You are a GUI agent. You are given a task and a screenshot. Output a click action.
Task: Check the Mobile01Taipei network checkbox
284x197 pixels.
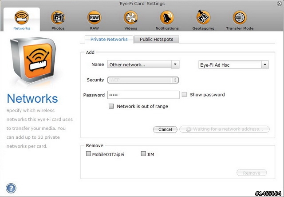click(88, 154)
